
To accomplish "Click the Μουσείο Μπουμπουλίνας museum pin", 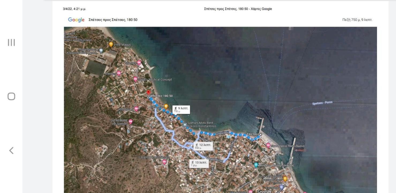I will click(x=256, y=165).
